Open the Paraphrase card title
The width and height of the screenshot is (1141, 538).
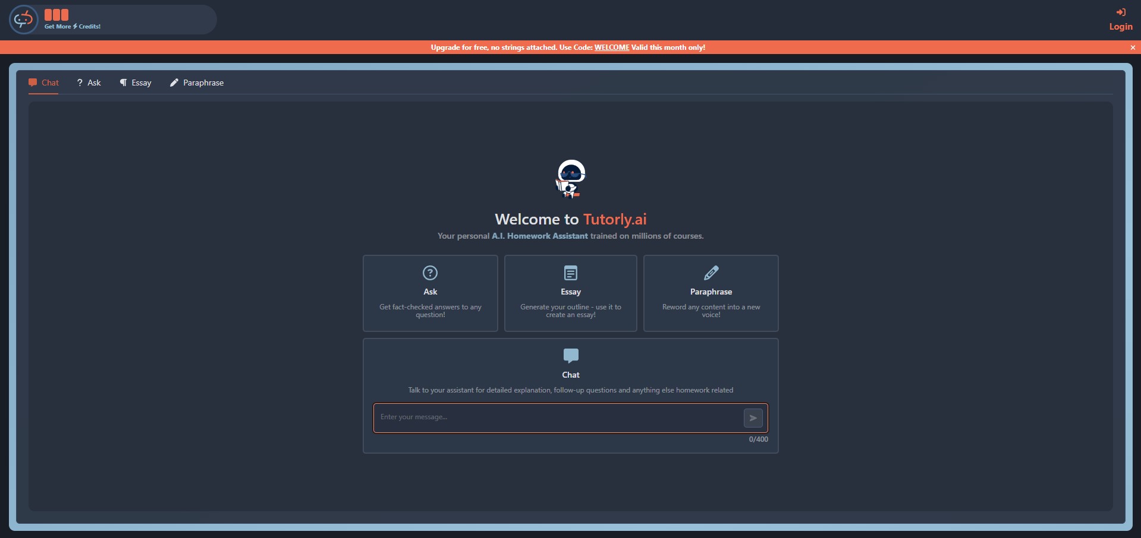point(711,292)
